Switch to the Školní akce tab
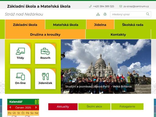Image resolution: width=156 pixels, height=117 pixels. coord(94,106)
